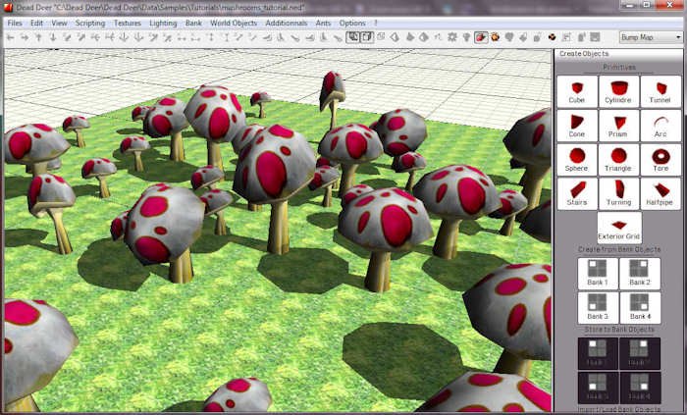Viewport: 687px width, 415px height.
Task: Click the gear icon in the toolbar
Action: coord(452,37)
